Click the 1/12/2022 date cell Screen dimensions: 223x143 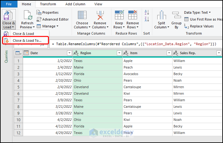(x=48, y=74)
